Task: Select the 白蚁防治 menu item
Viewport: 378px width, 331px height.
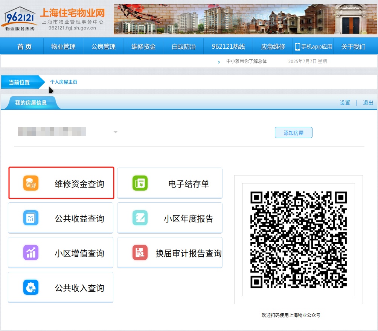Action: point(184,47)
